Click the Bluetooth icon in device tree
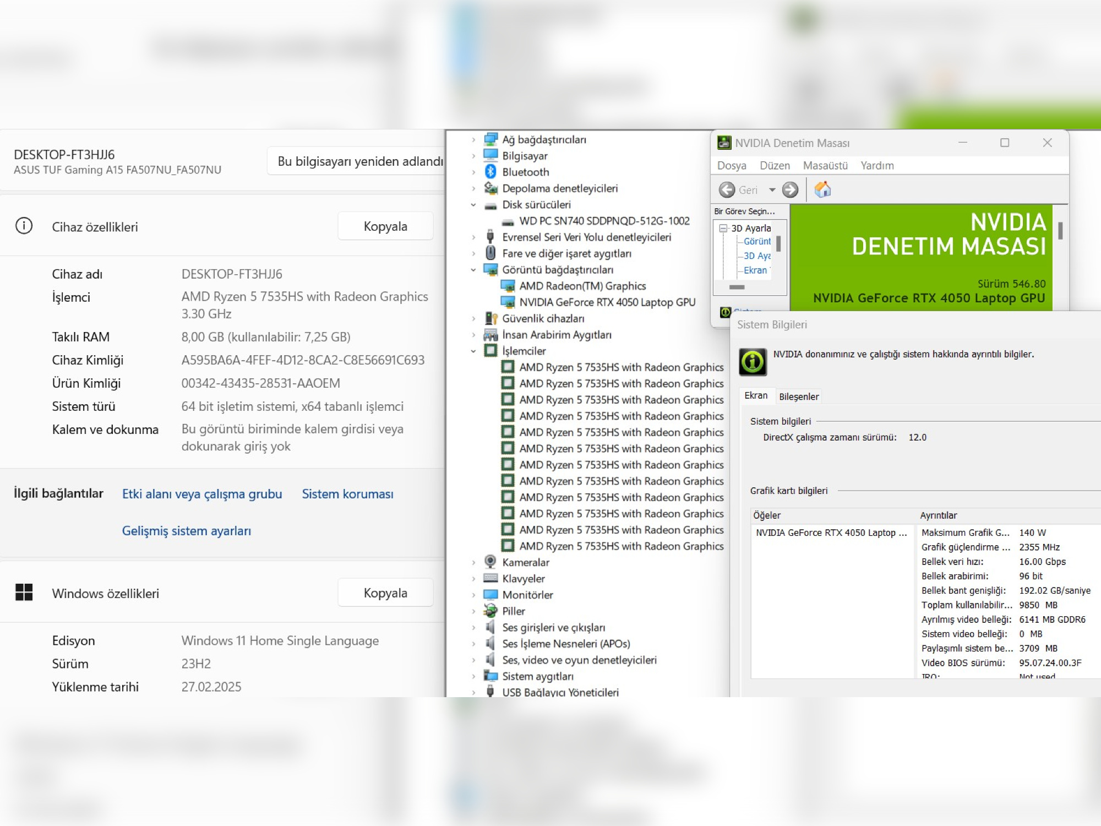The height and width of the screenshot is (826, 1101). pos(490,172)
